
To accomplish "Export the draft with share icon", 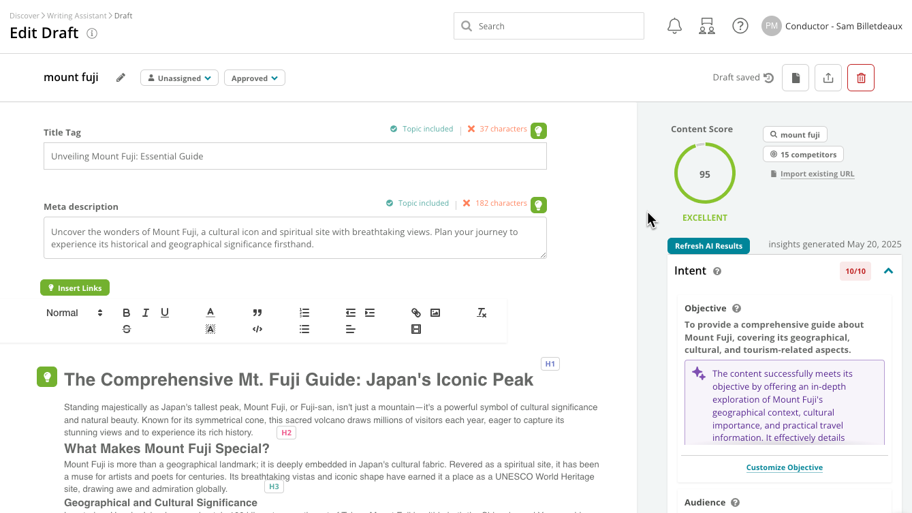I will point(828,78).
